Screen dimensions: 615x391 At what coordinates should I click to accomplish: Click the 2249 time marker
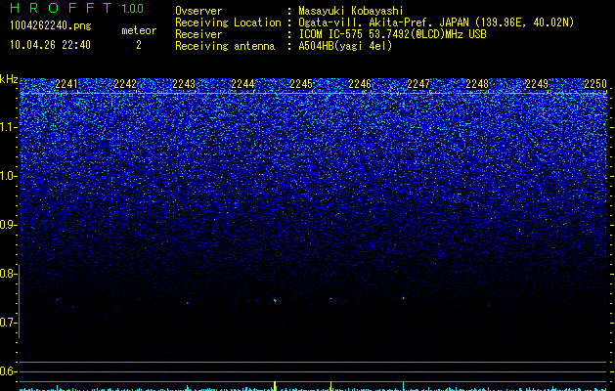pos(537,84)
